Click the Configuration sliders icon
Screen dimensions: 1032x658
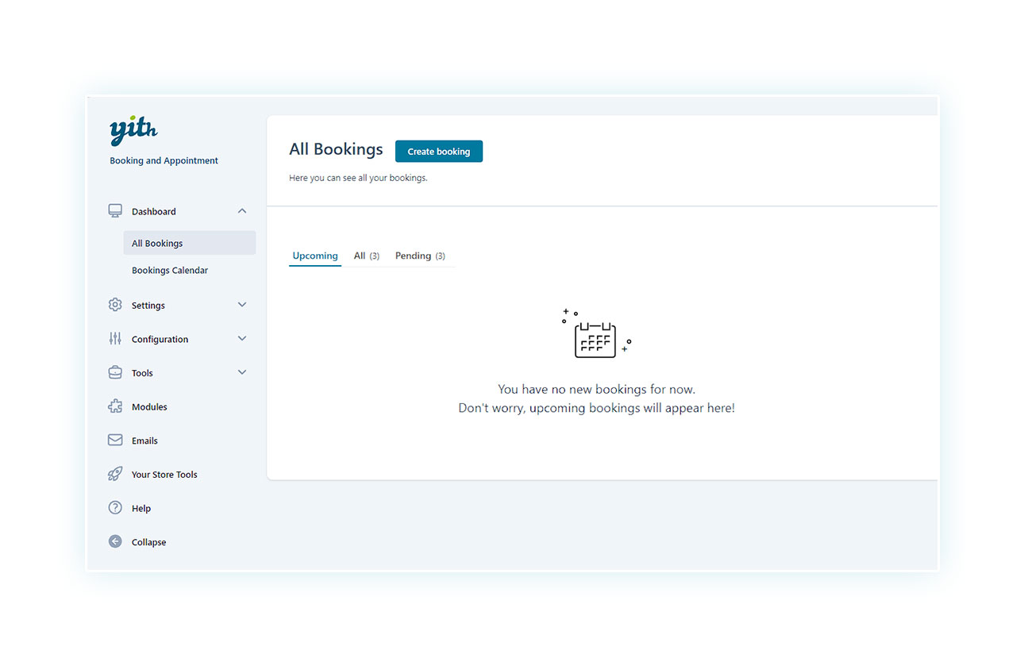[x=115, y=339]
